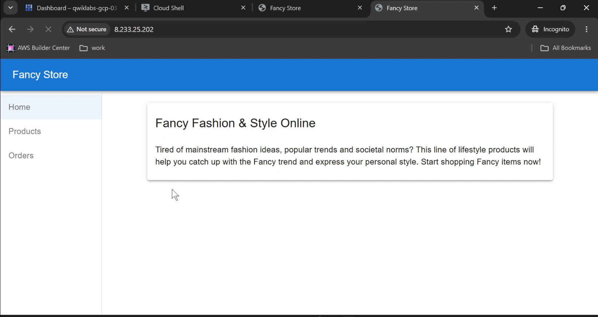Viewport: 598px width, 317px height.
Task: Minimize the browser window
Action: 540,8
